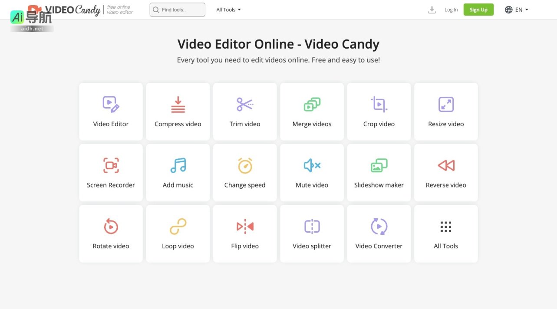The height and width of the screenshot is (309, 557).
Task: Open the EN language selector
Action: click(516, 9)
